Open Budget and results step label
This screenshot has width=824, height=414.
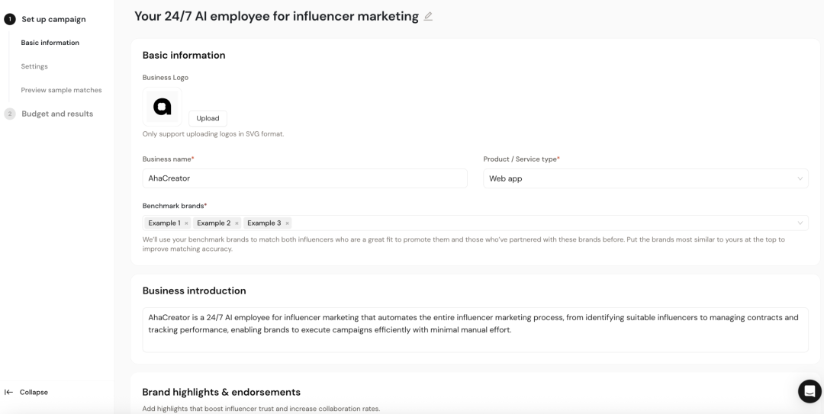pos(57,114)
